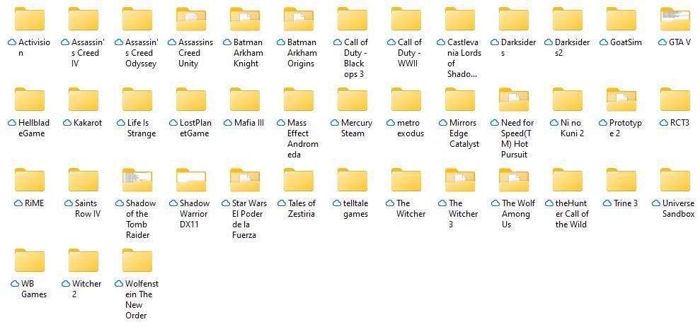Click the 'Saints Row IV' name label
700x329 pixels.
coord(88,209)
